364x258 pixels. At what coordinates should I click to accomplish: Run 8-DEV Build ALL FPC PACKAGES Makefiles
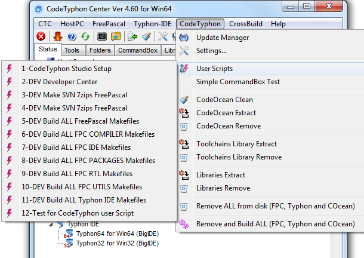tap(89, 161)
